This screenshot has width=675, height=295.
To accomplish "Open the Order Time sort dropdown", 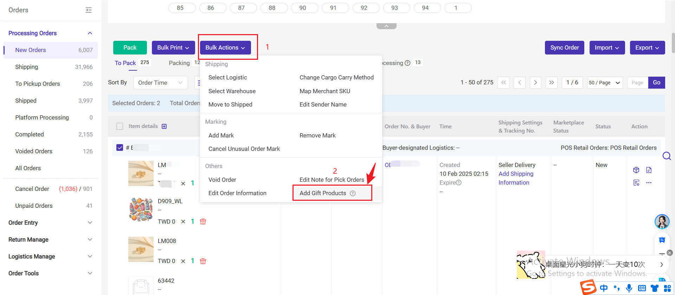I will click(160, 83).
